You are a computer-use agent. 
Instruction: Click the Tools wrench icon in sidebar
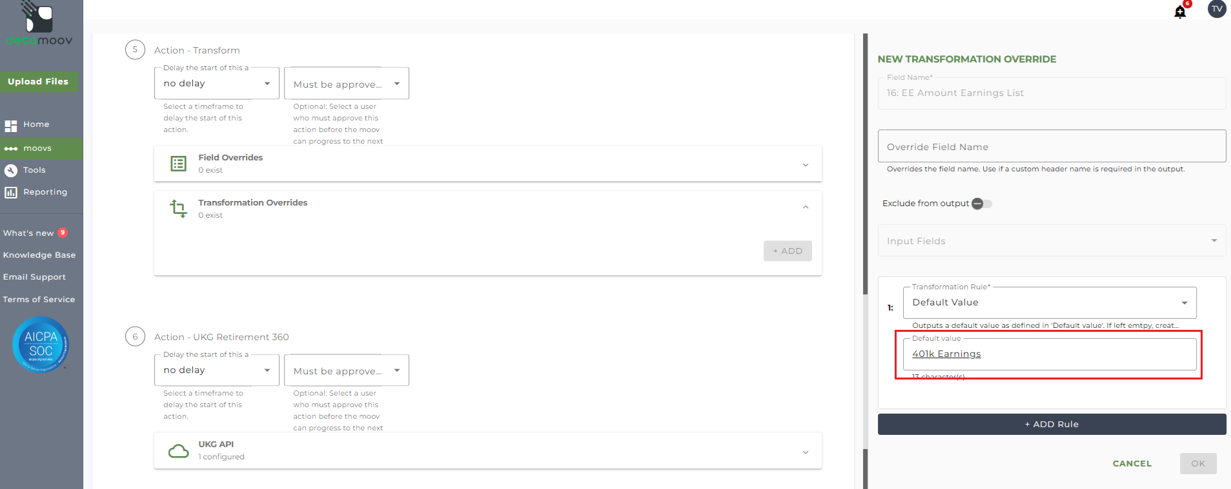[11, 170]
